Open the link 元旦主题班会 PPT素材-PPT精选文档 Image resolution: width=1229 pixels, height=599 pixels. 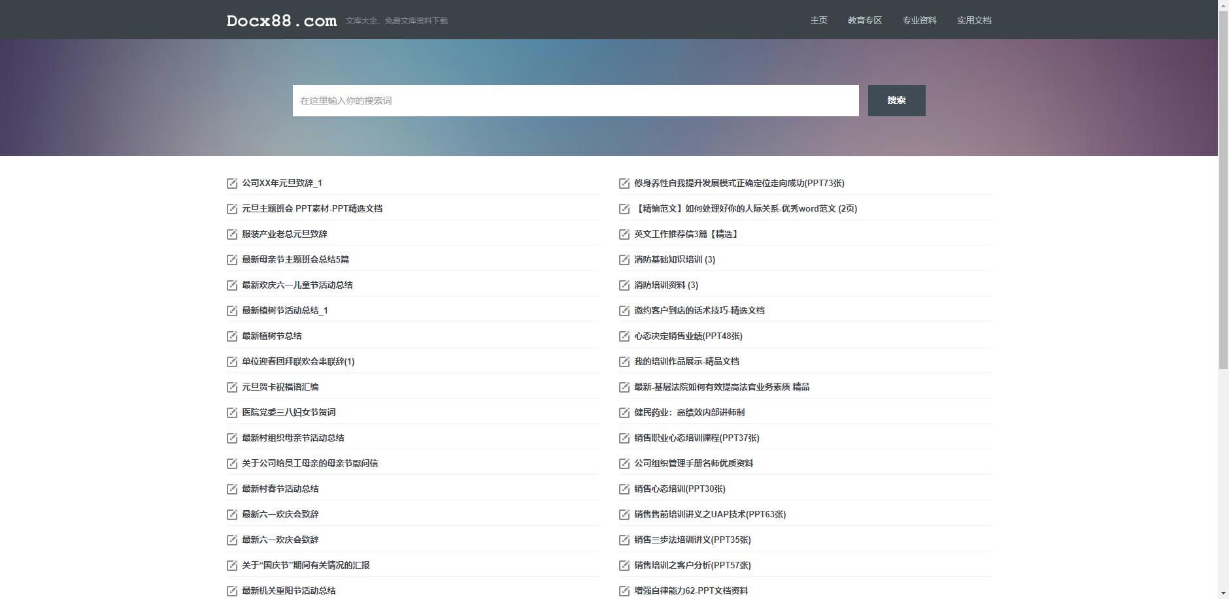pos(312,208)
